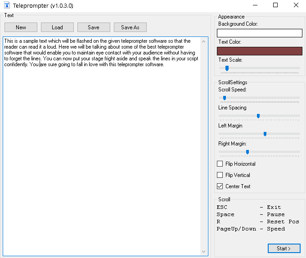Maximize the Teleprompter window
The width and height of the screenshot is (306, 258).
pyautogui.click(x=275, y=5)
